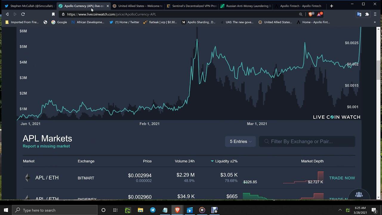Switch to the Apollo Fintech tab
This screenshot has width=382, height=215.
300,6
